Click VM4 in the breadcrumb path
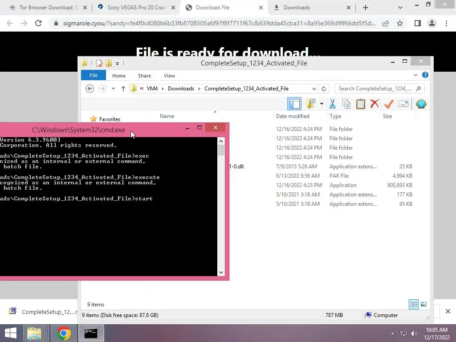Image resolution: width=456 pixels, height=342 pixels. coord(152,89)
